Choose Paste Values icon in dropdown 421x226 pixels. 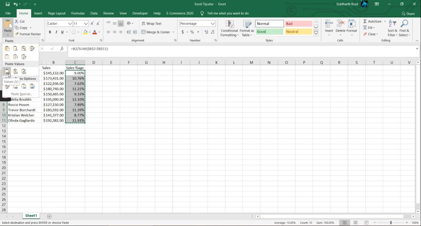click(7, 71)
